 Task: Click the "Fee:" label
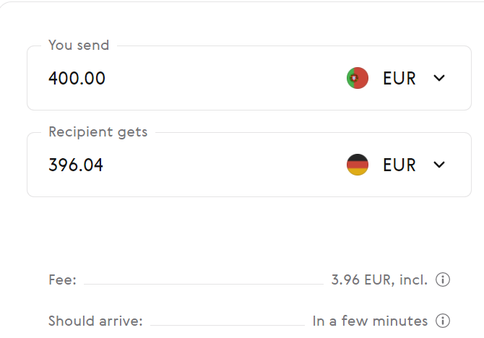pyautogui.click(x=62, y=279)
